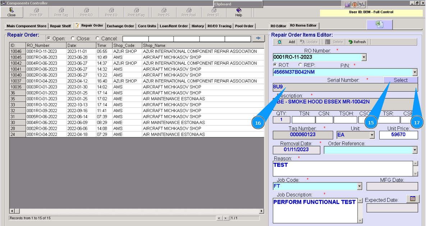Screen dimensions: 426x226
Task: Click the Add item toolbar icon
Action: click(280, 42)
